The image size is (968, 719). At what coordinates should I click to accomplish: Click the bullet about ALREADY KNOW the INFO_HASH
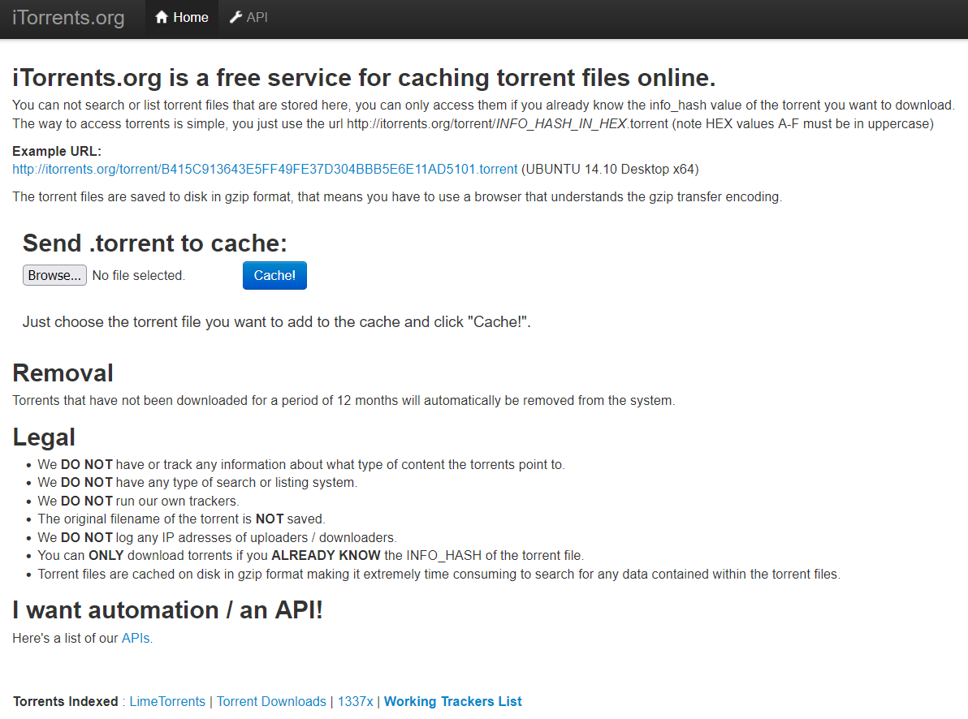coord(311,555)
